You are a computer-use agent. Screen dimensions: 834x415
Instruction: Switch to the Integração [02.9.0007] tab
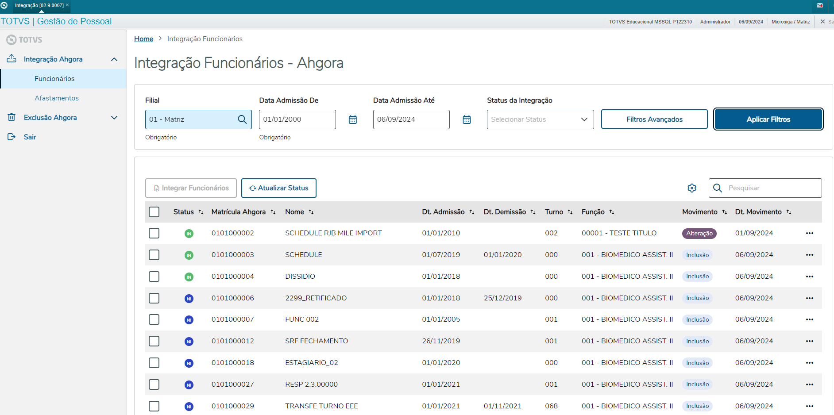39,5
